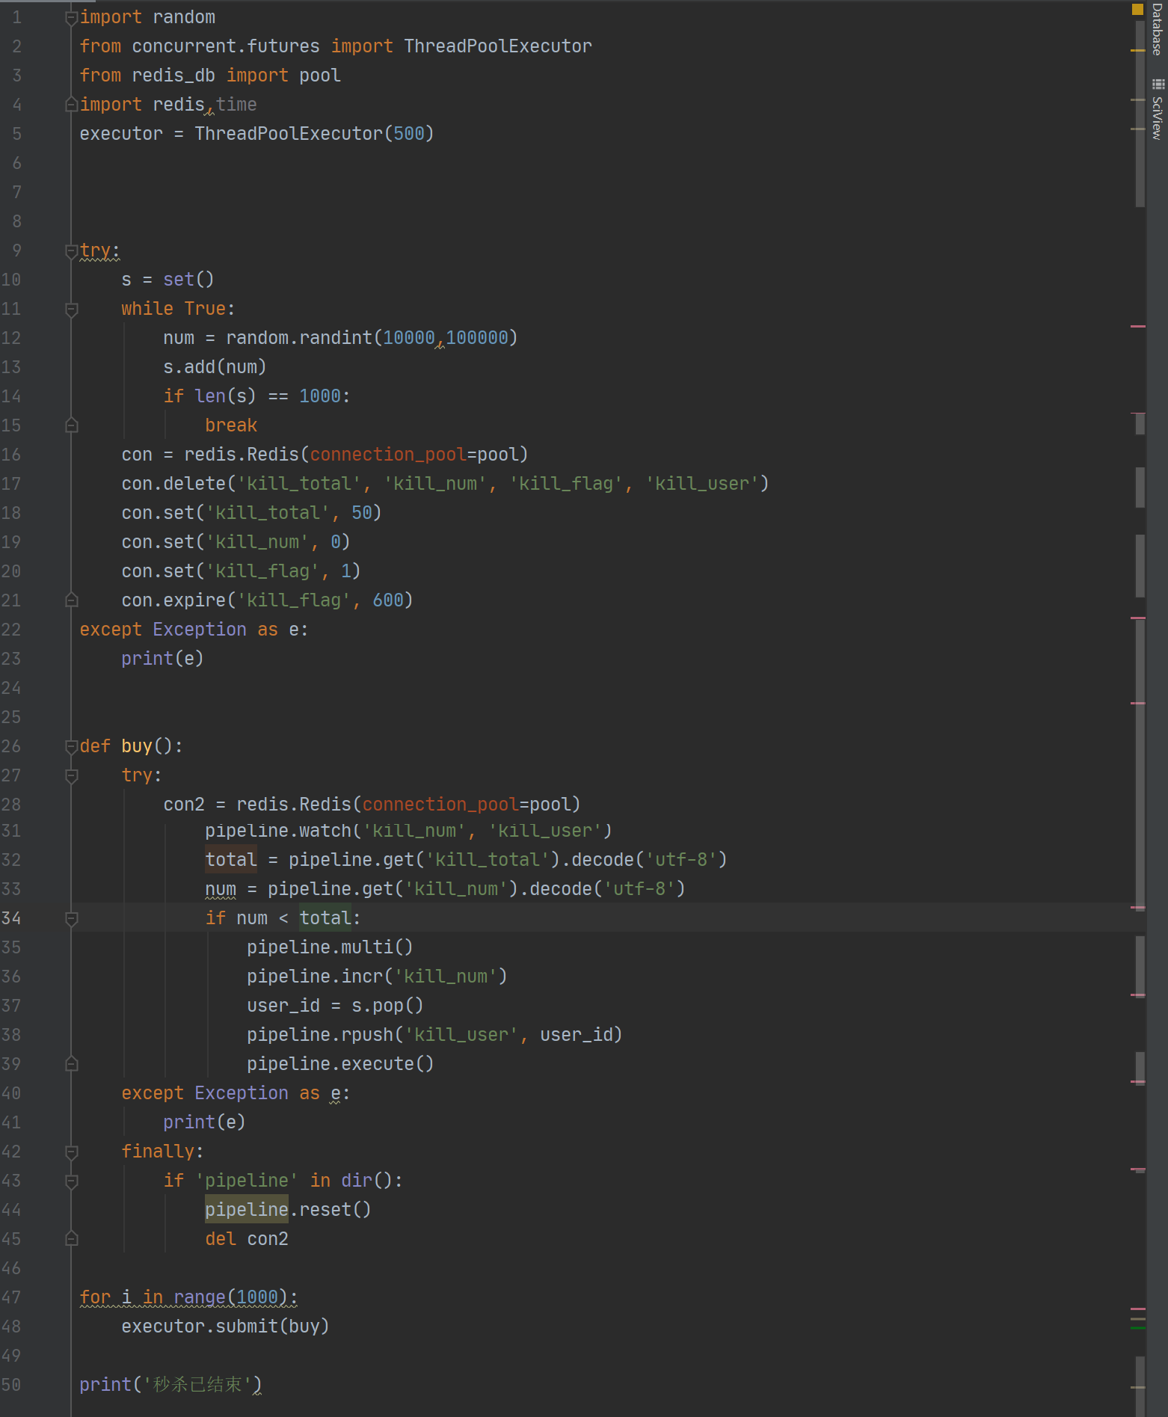The image size is (1168, 1417).
Task: Open the SciView tool window tab
Action: pyautogui.click(x=1157, y=117)
